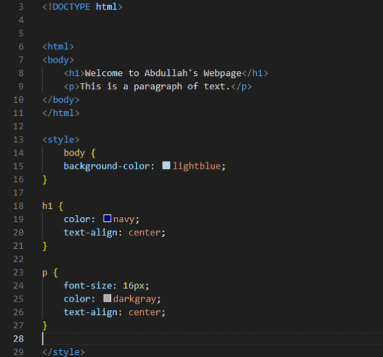
Task: Select the 'h1 {' CSS selector
Action: [x=53, y=206]
